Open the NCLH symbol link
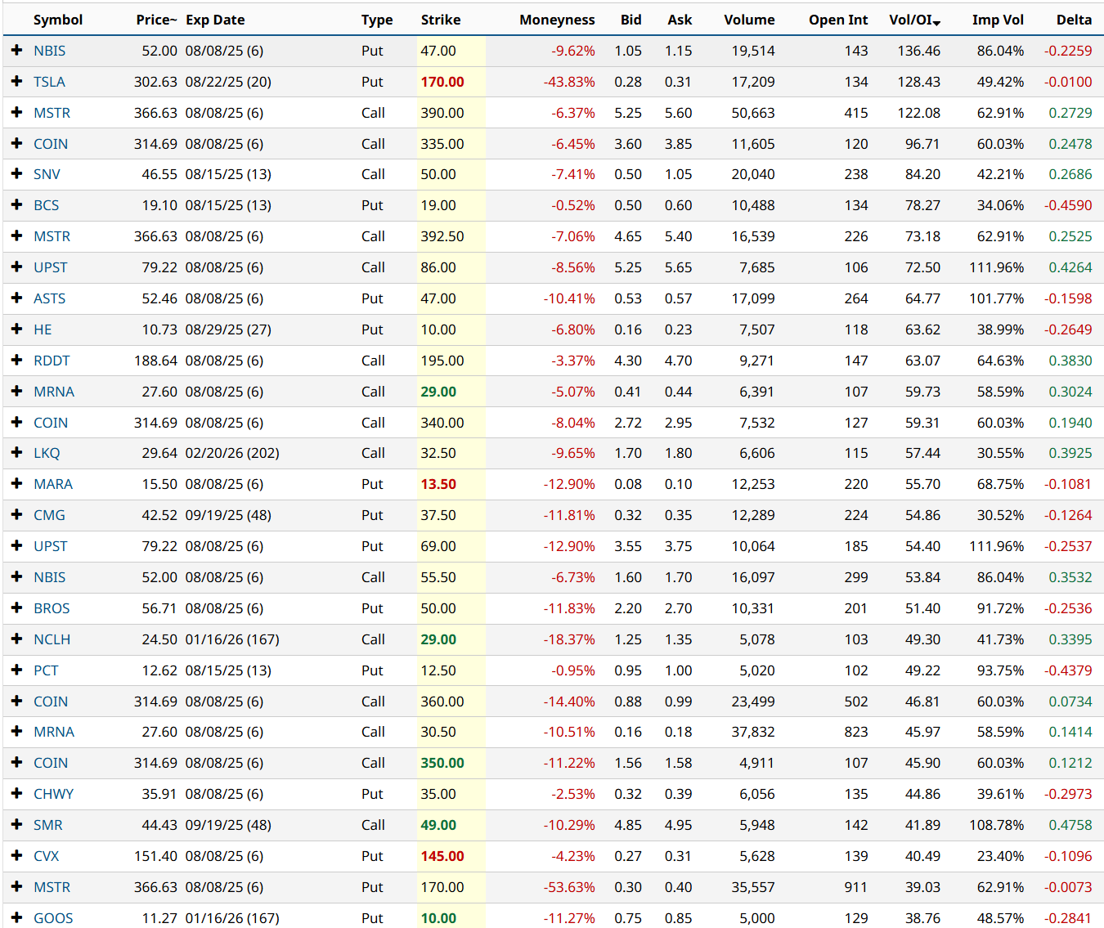This screenshot has width=1104, height=928. click(x=52, y=639)
